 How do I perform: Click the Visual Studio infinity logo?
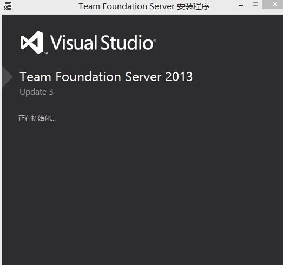[x=32, y=42]
